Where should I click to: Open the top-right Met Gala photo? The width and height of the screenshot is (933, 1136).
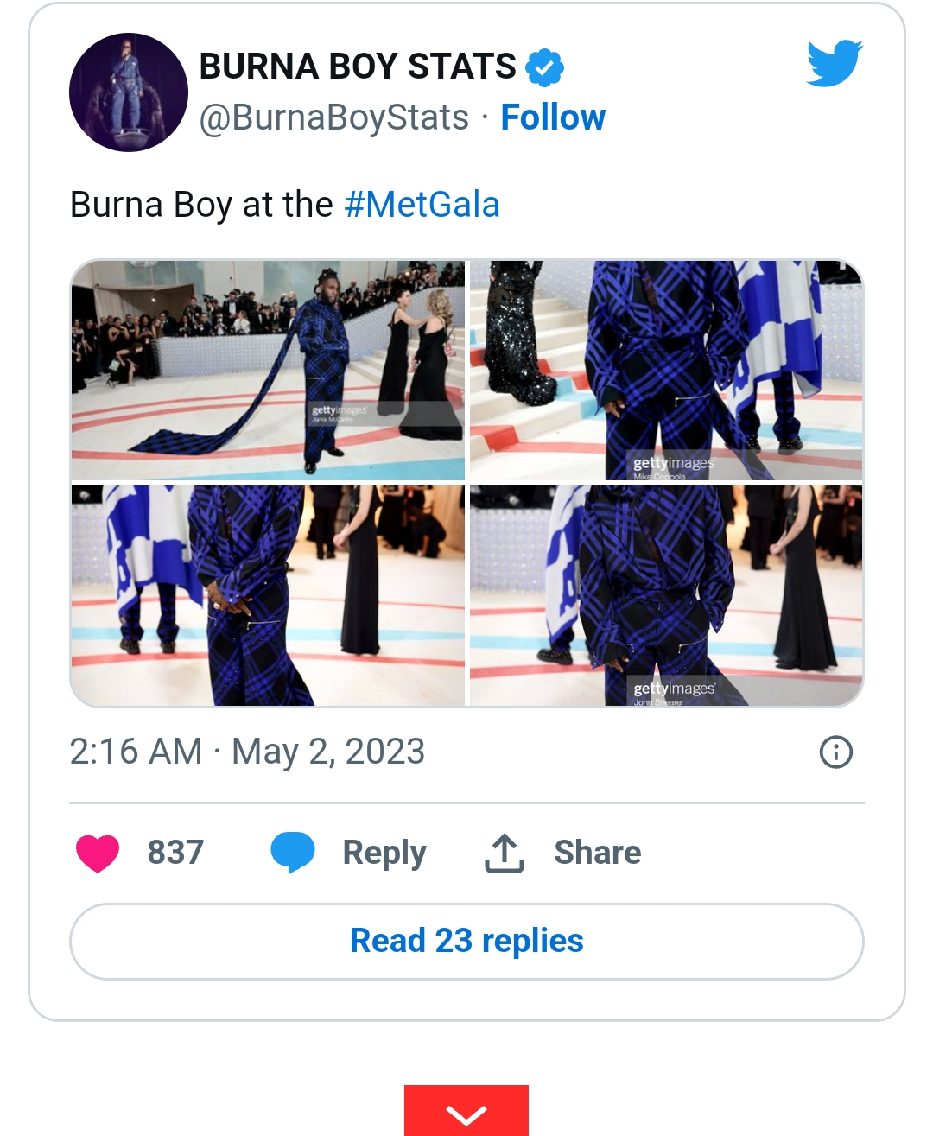point(666,370)
